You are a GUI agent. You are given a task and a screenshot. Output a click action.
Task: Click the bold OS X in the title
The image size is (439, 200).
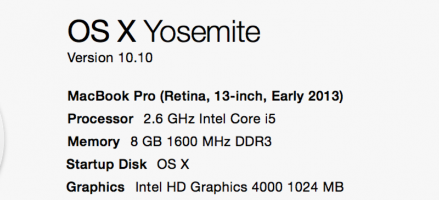(x=102, y=32)
